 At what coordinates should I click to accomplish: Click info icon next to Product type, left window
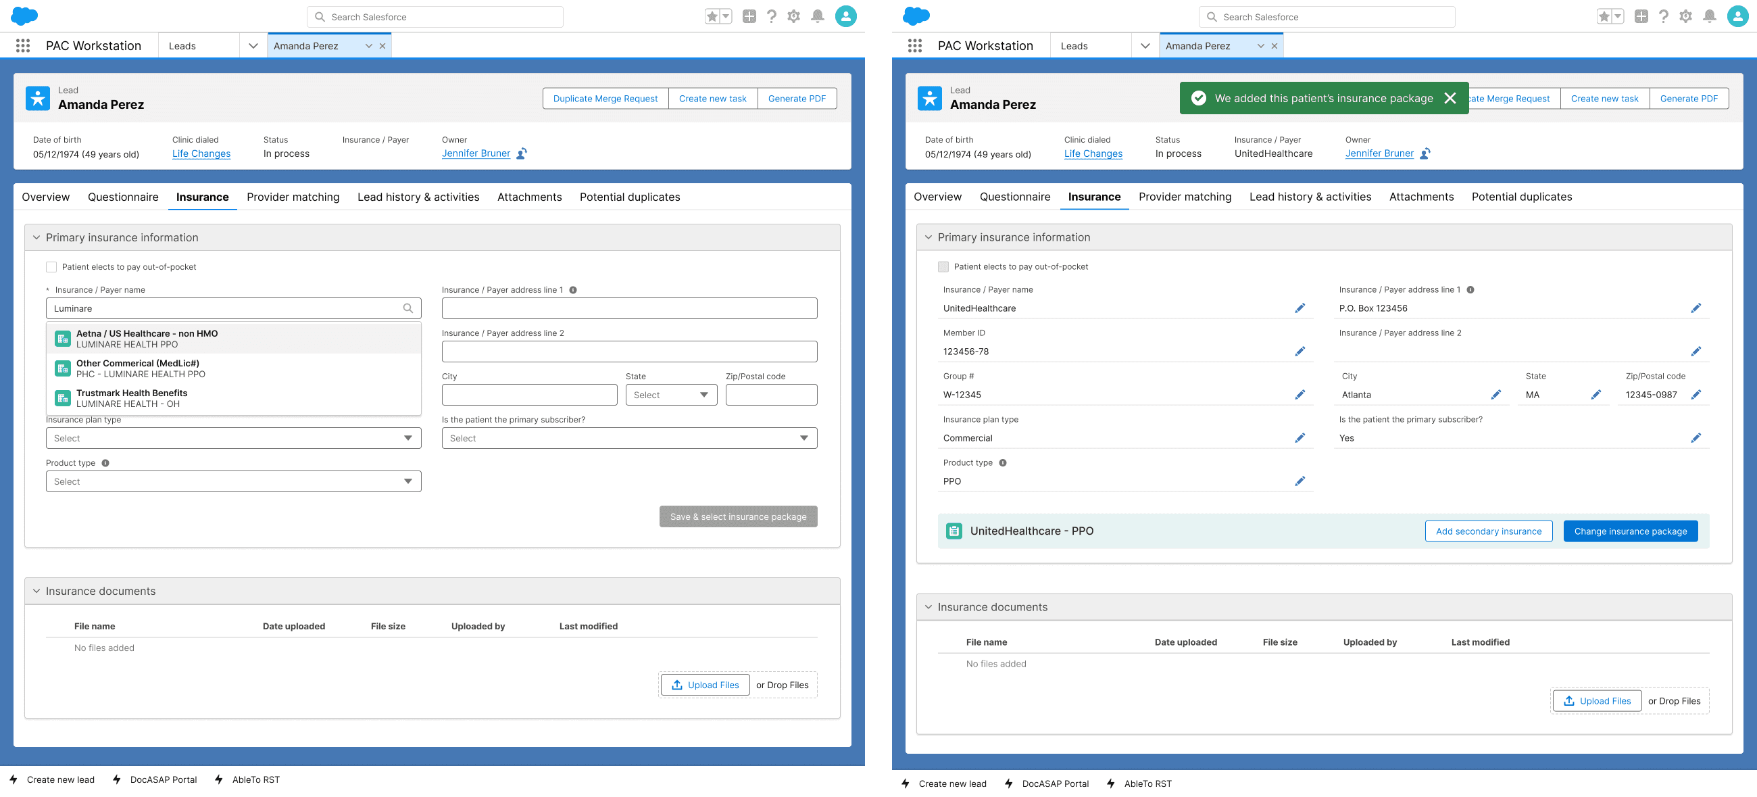coord(105,463)
